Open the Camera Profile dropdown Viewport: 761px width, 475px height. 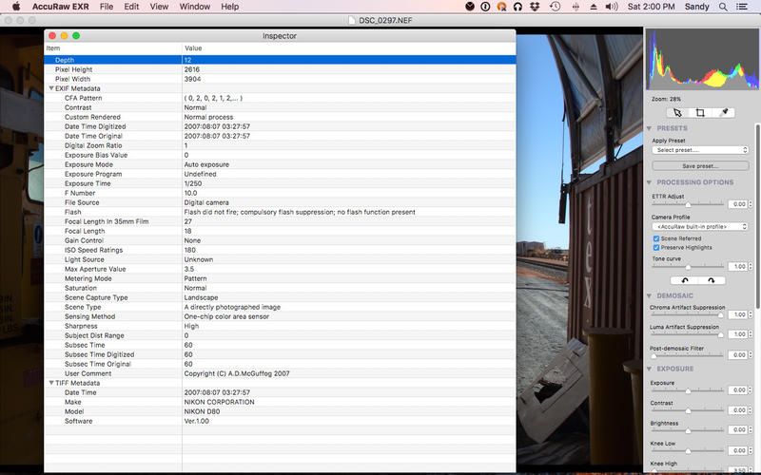[700, 226]
